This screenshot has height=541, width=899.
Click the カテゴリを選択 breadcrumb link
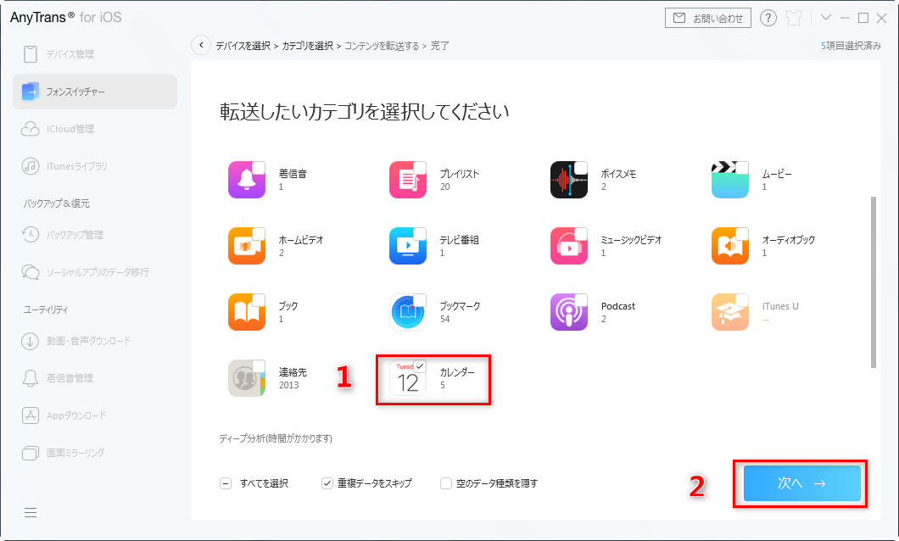307,46
